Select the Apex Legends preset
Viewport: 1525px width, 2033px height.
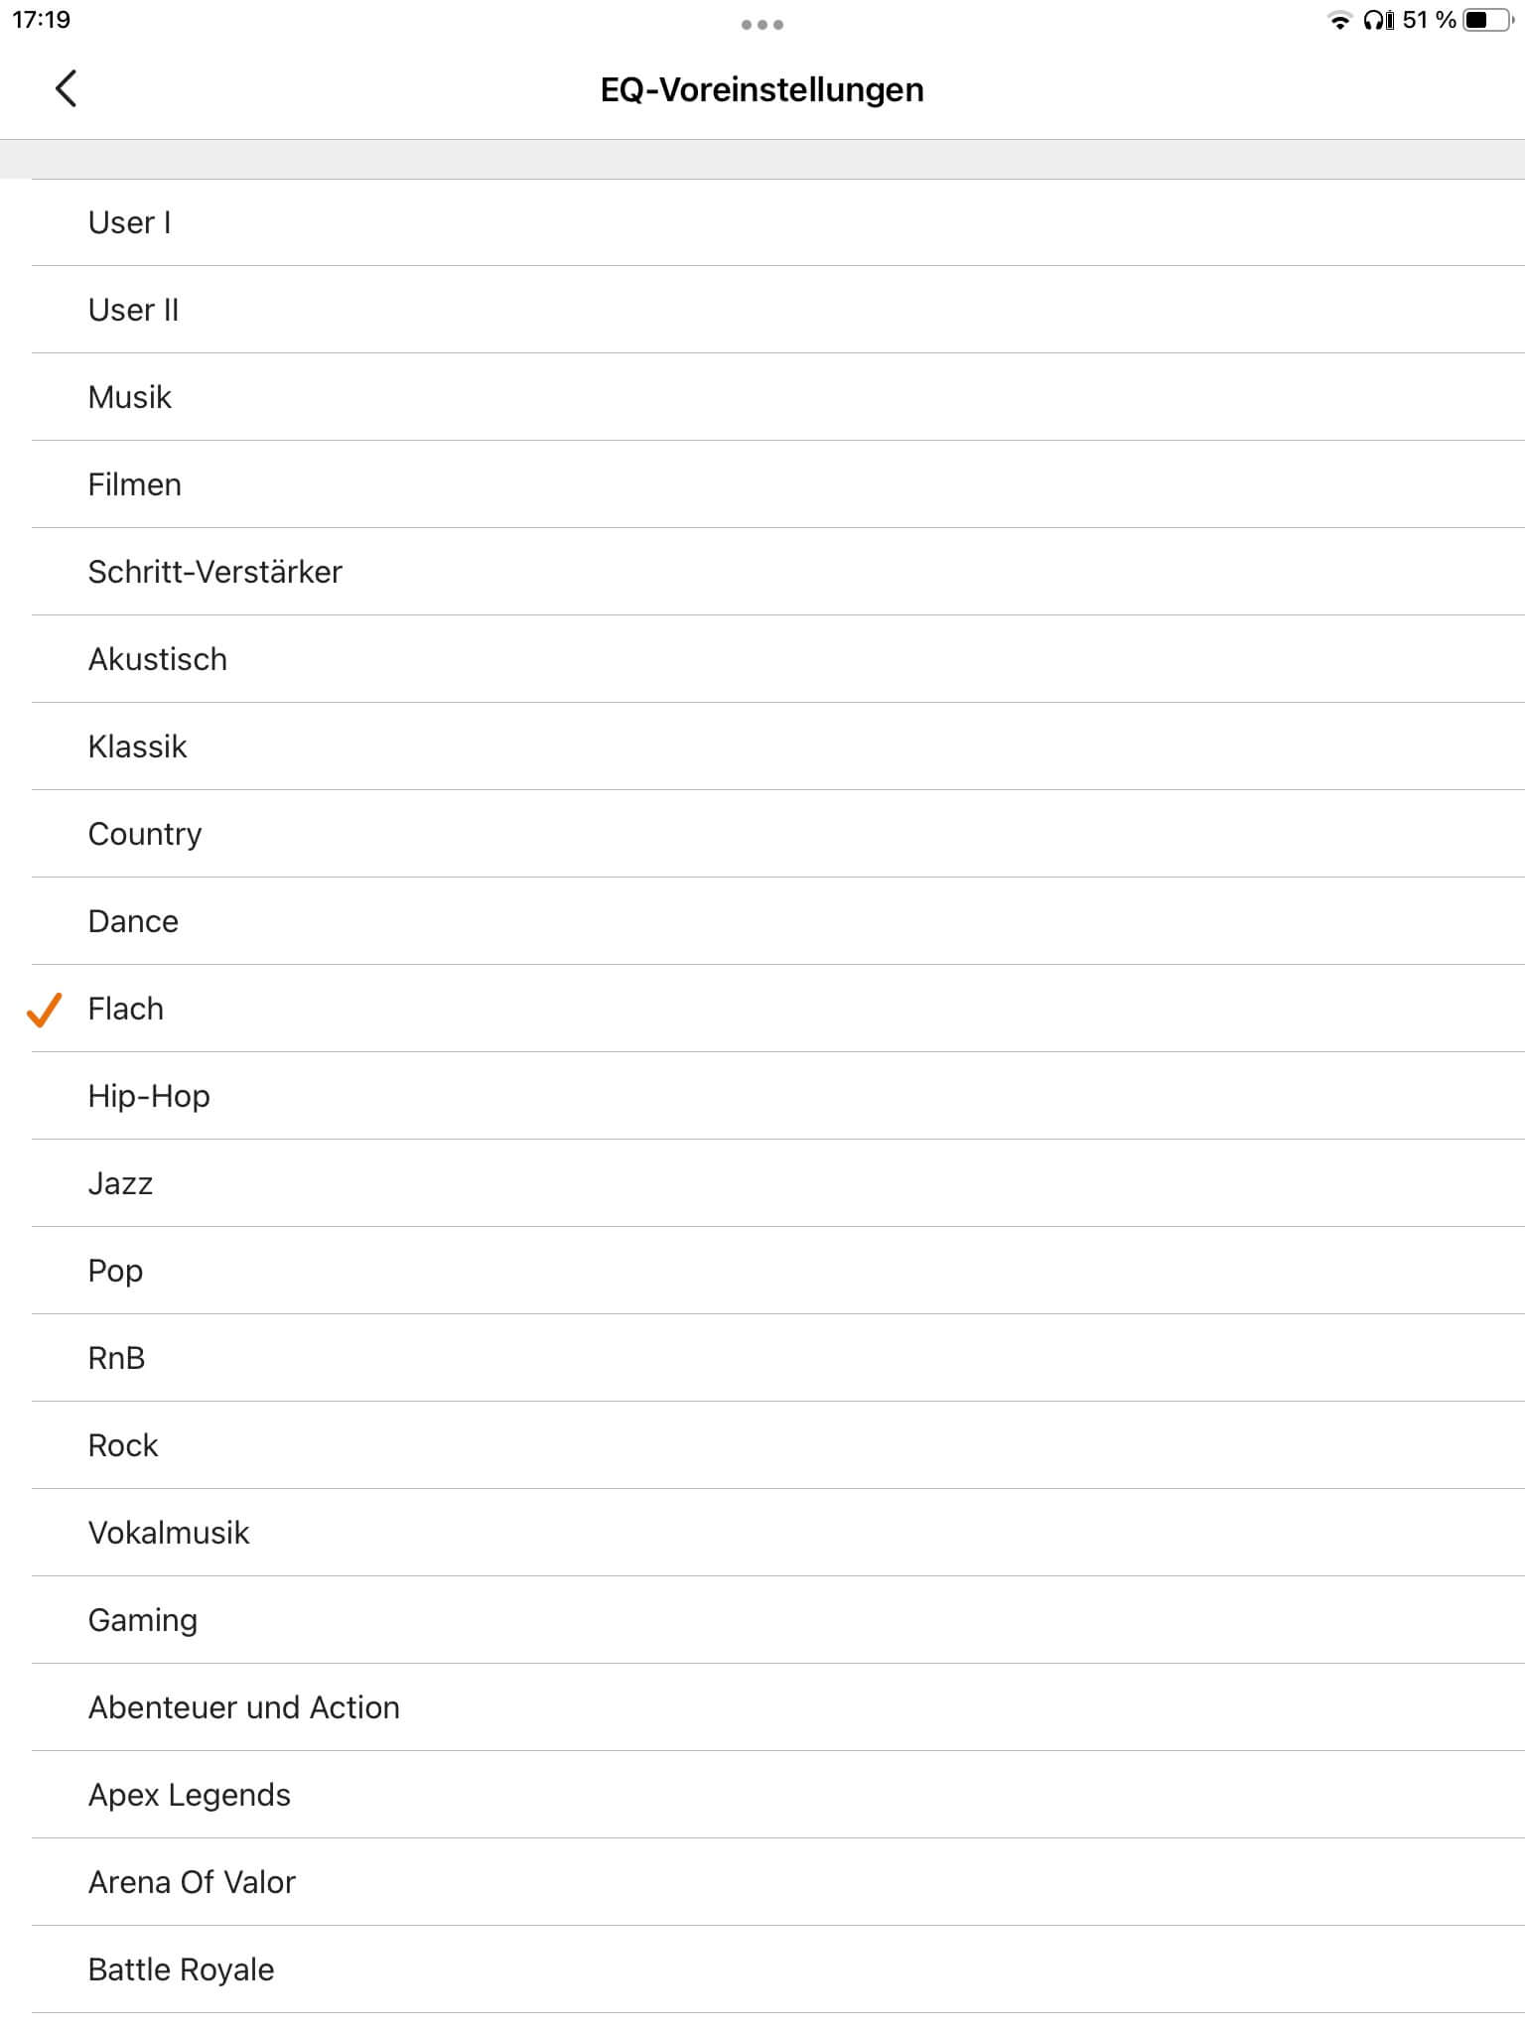pos(190,1796)
